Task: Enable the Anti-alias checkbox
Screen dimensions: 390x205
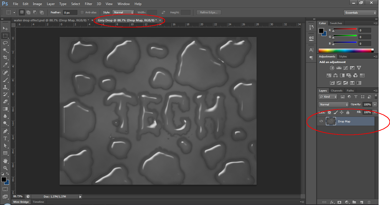Action: pyautogui.click(x=82, y=12)
